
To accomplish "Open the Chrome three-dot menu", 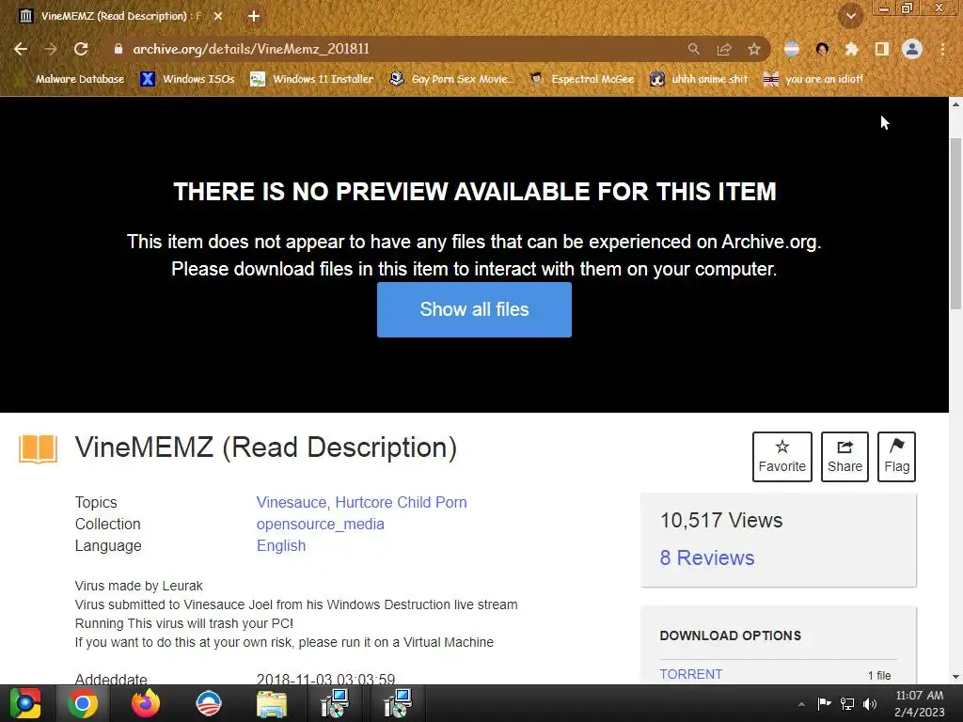I will click(942, 49).
